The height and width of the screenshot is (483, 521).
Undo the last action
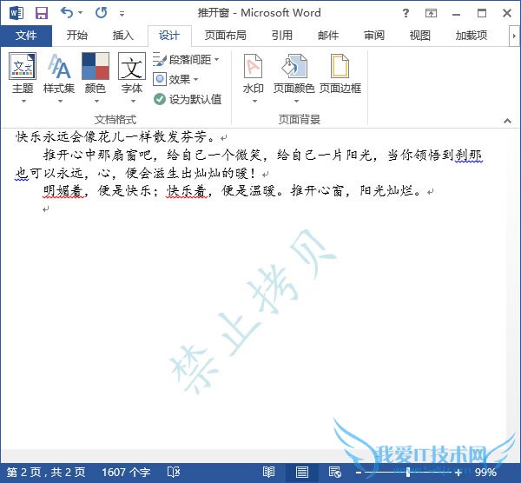tap(67, 13)
